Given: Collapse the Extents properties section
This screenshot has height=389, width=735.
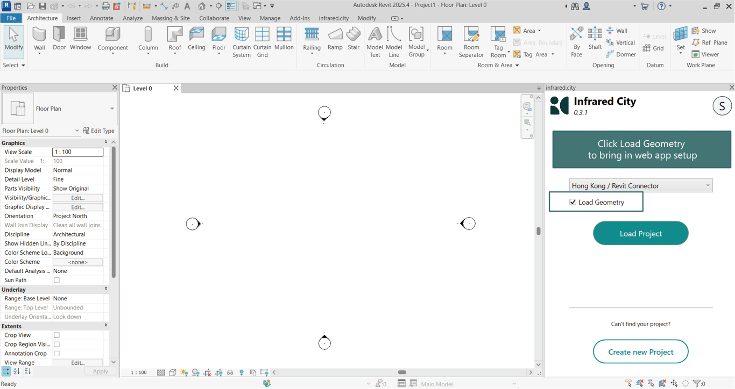Looking at the screenshot, I should click(x=106, y=326).
